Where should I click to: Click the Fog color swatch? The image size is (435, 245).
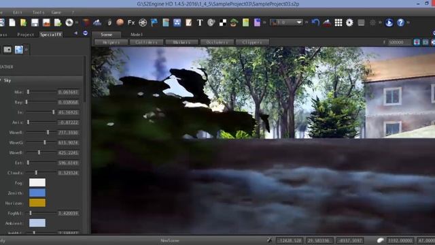point(37,182)
